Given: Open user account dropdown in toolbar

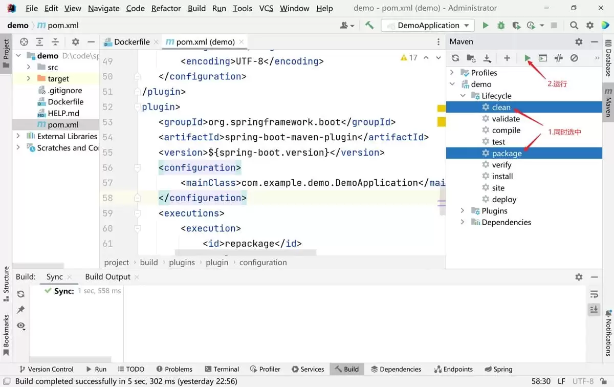Looking at the screenshot, I should point(347,25).
